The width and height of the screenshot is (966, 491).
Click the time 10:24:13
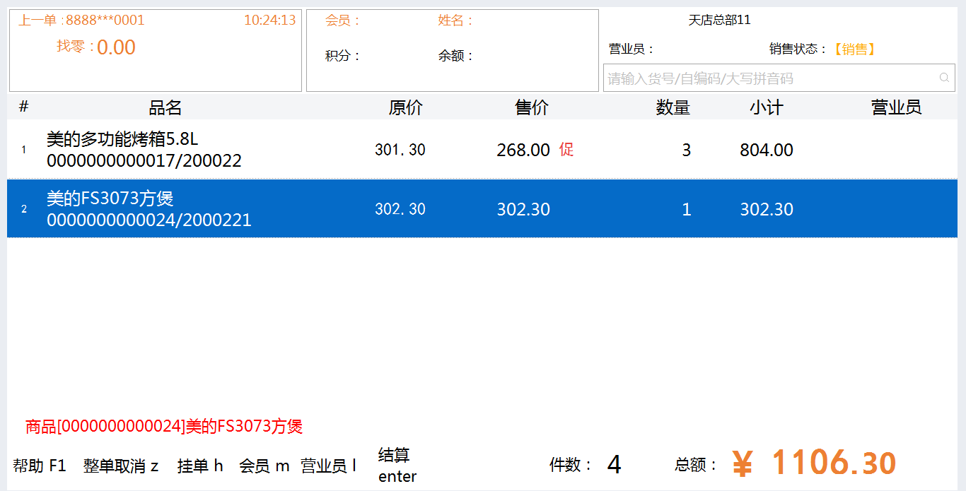(270, 20)
